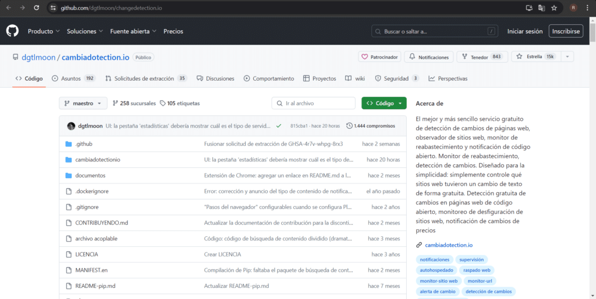Click the README-pip.md file icon
Viewport: 596px width, 299px height.
pyautogui.click(x=69, y=286)
